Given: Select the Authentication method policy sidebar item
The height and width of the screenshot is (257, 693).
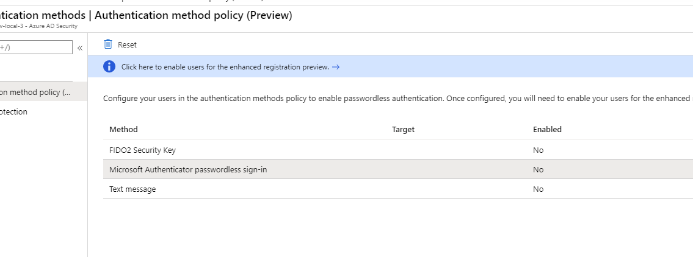Looking at the screenshot, I should click(x=35, y=92).
